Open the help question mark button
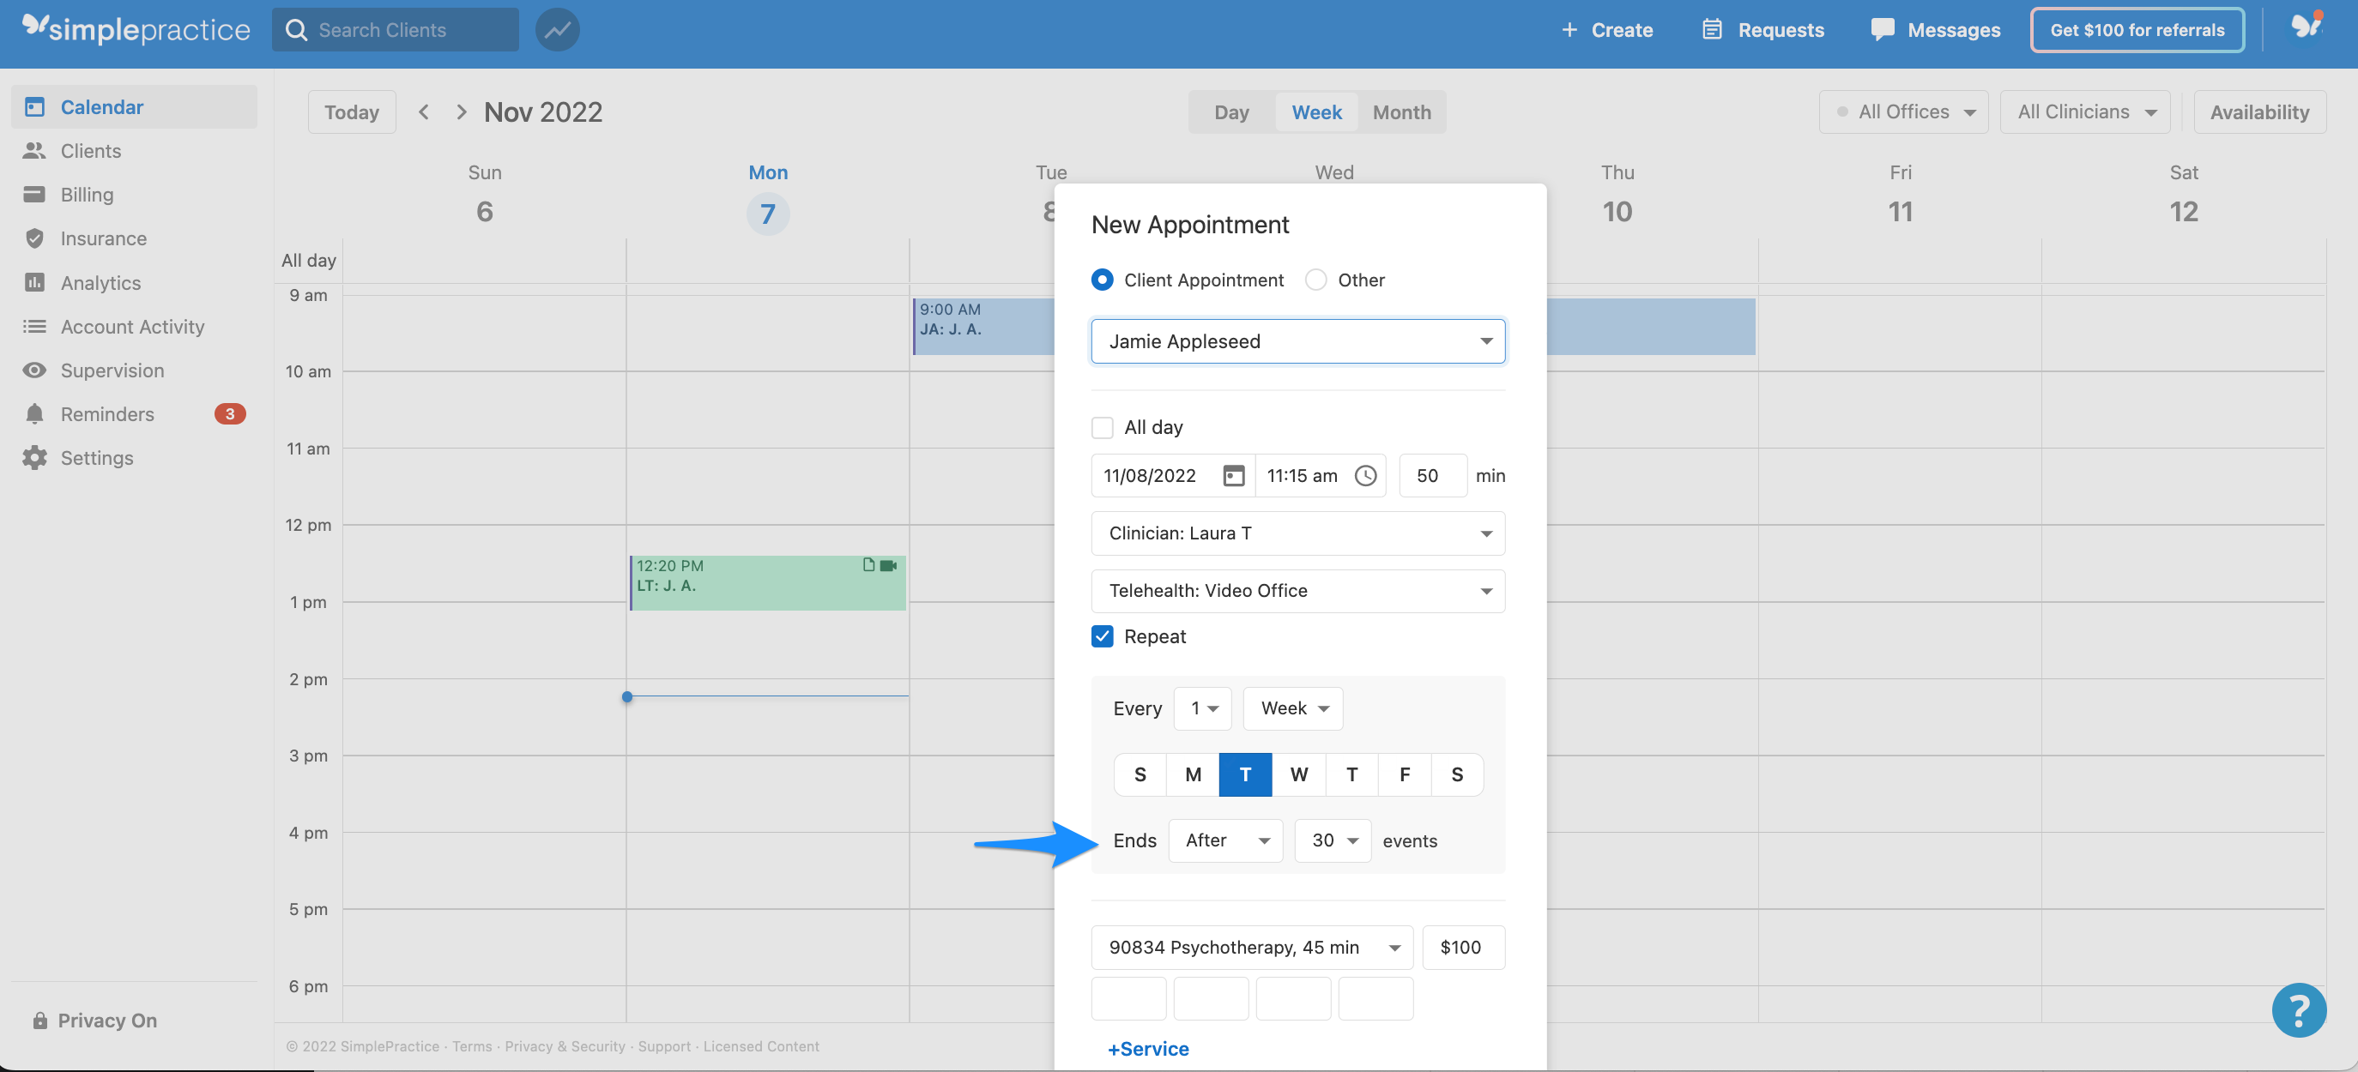The width and height of the screenshot is (2358, 1072). click(2301, 1009)
